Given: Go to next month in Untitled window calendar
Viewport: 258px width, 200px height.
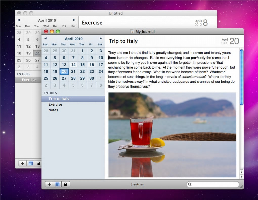Looking at the screenshot, I should coord(74,20).
